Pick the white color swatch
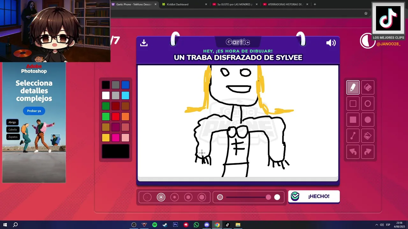Screen dimensions: 408x229 [106, 95]
